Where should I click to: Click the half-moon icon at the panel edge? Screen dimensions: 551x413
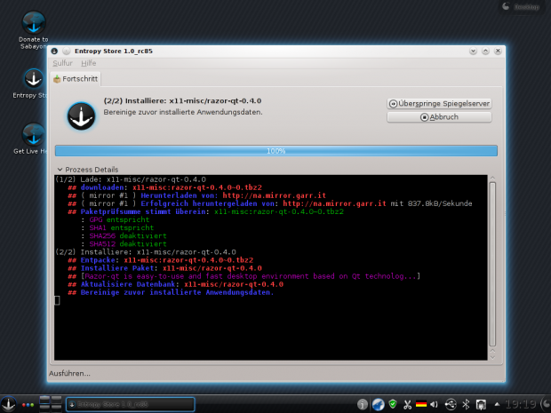pos(547,404)
